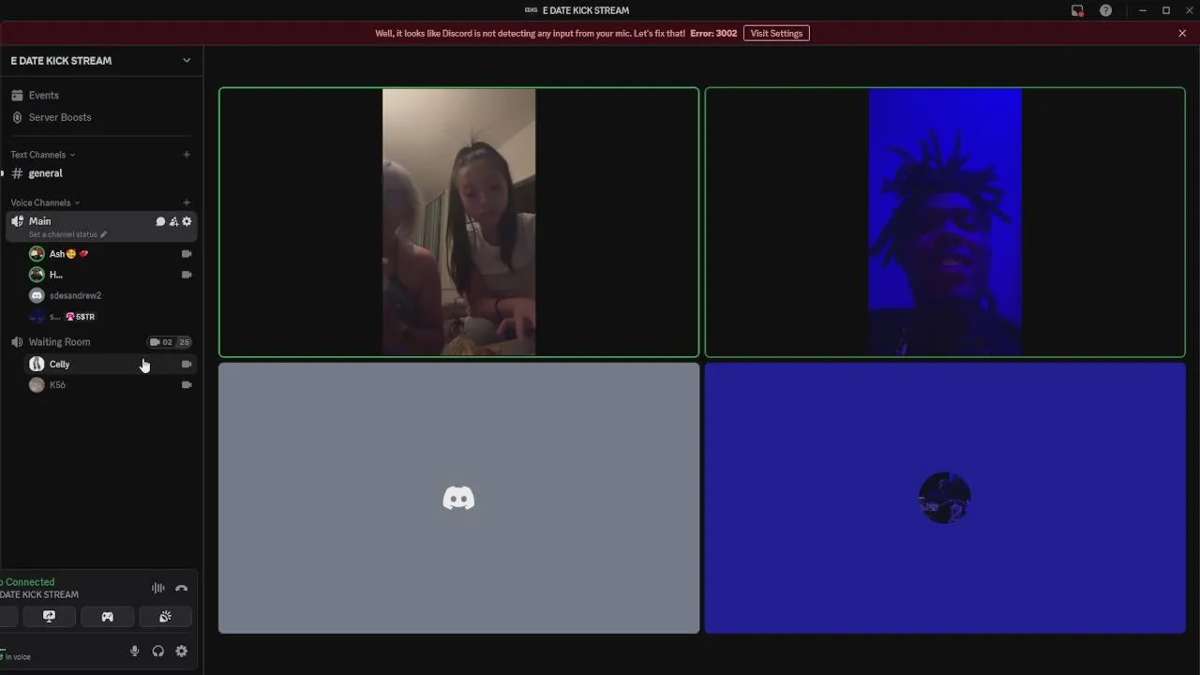The image size is (1200, 675).
Task: Focus the gray Discord-logo participant tile
Action: click(x=459, y=498)
